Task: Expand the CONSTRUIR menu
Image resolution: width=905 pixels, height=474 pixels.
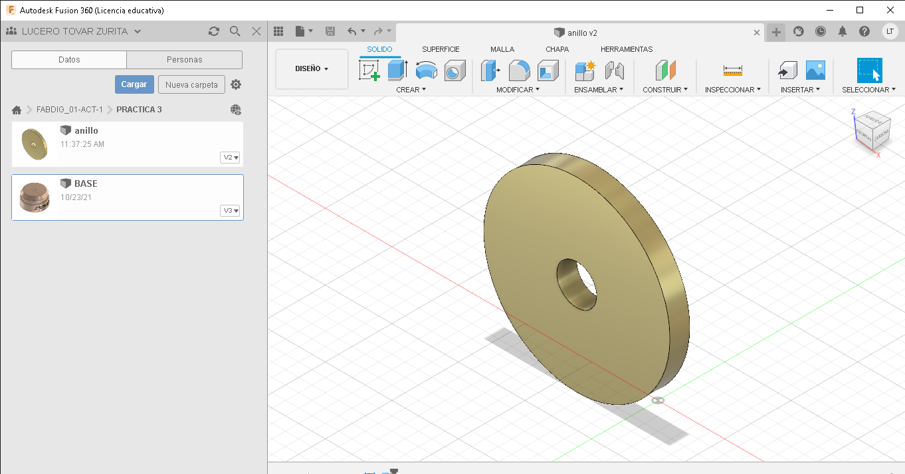Action: click(665, 89)
